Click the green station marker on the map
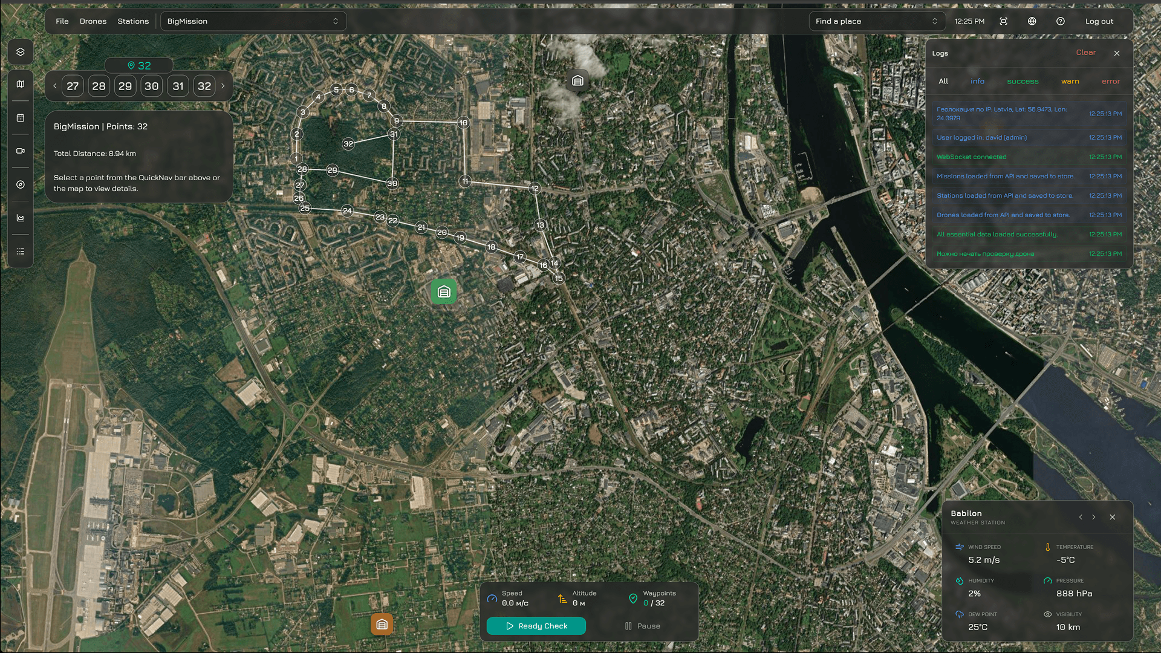This screenshot has width=1161, height=653. point(444,292)
